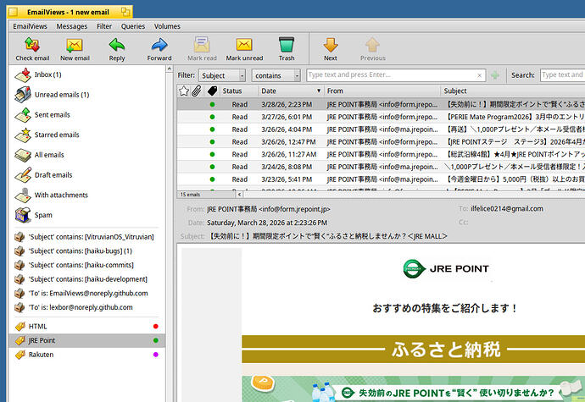Clear the filter text with X
585x402 pixels.
point(479,75)
